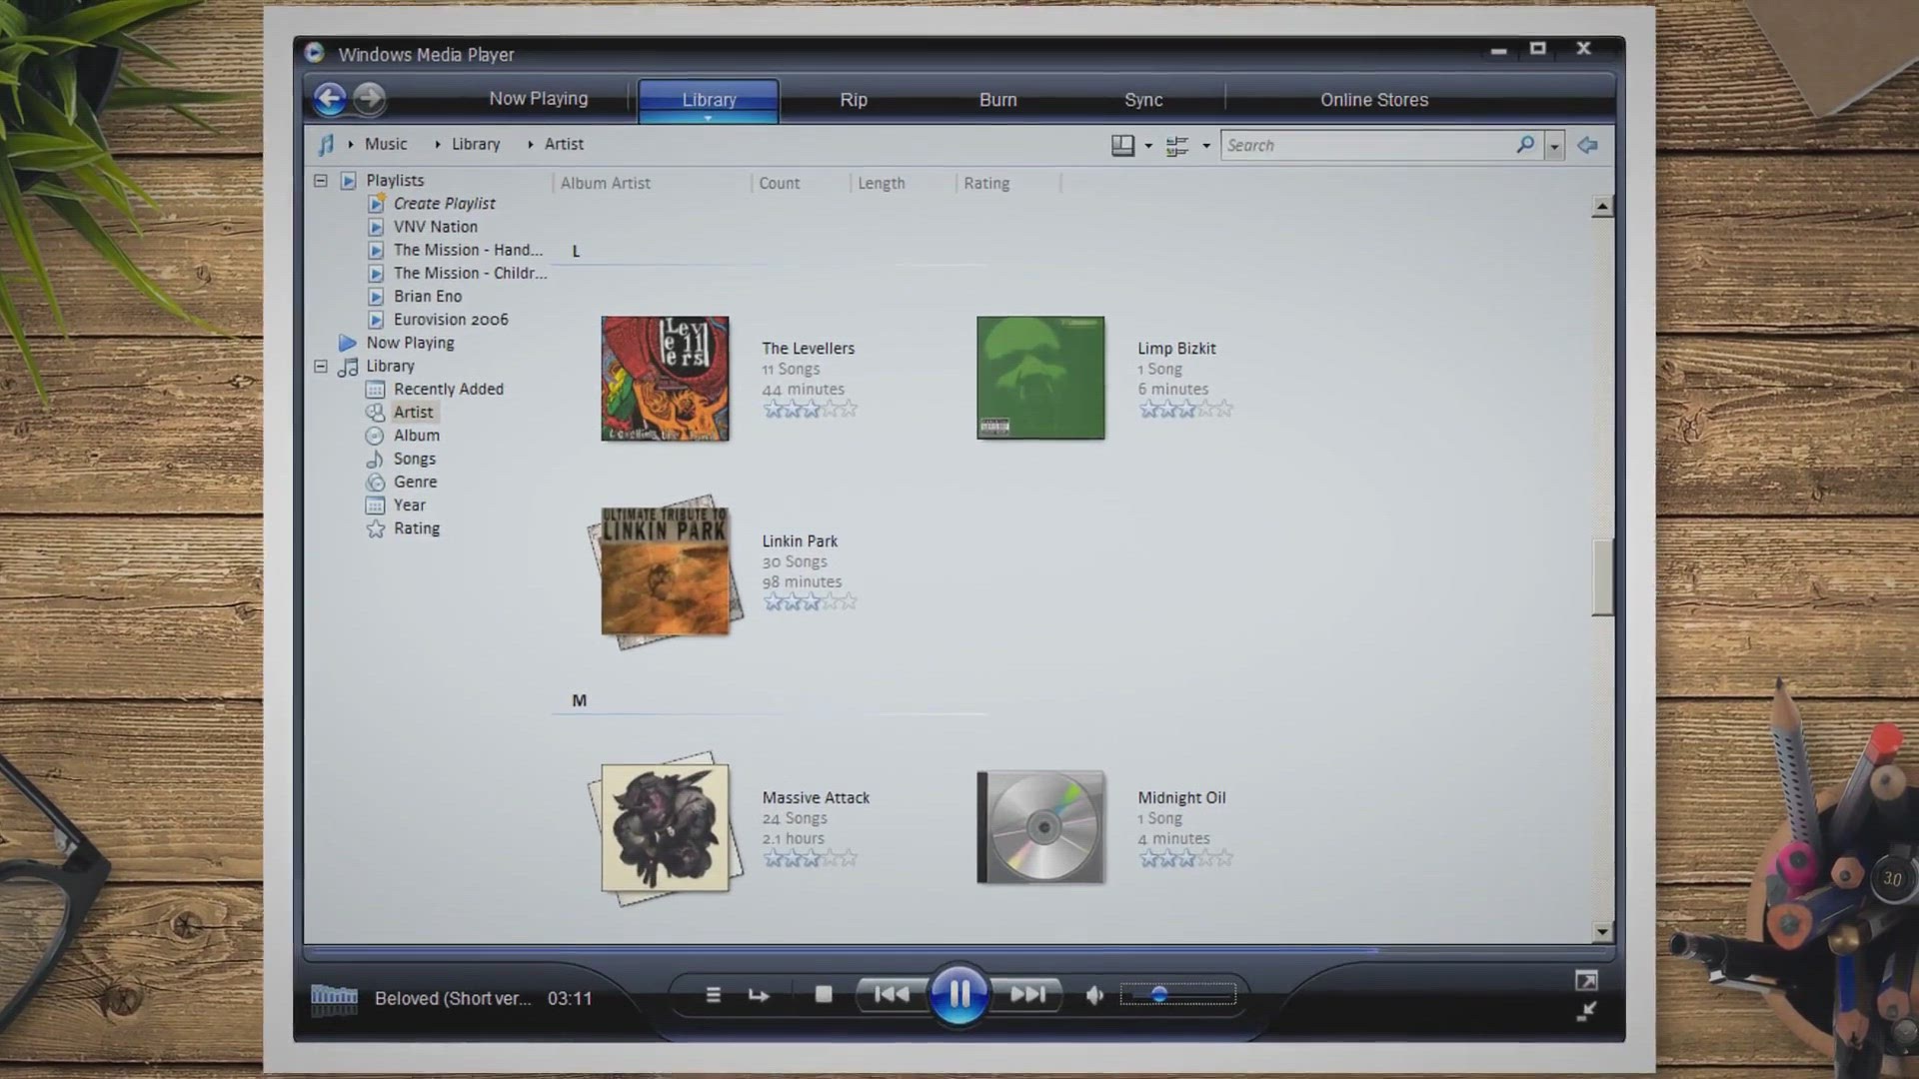Viewport: 1919px width, 1079px height.
Task: Click the Library breadcrumb
Action: (x=476, y=144)
